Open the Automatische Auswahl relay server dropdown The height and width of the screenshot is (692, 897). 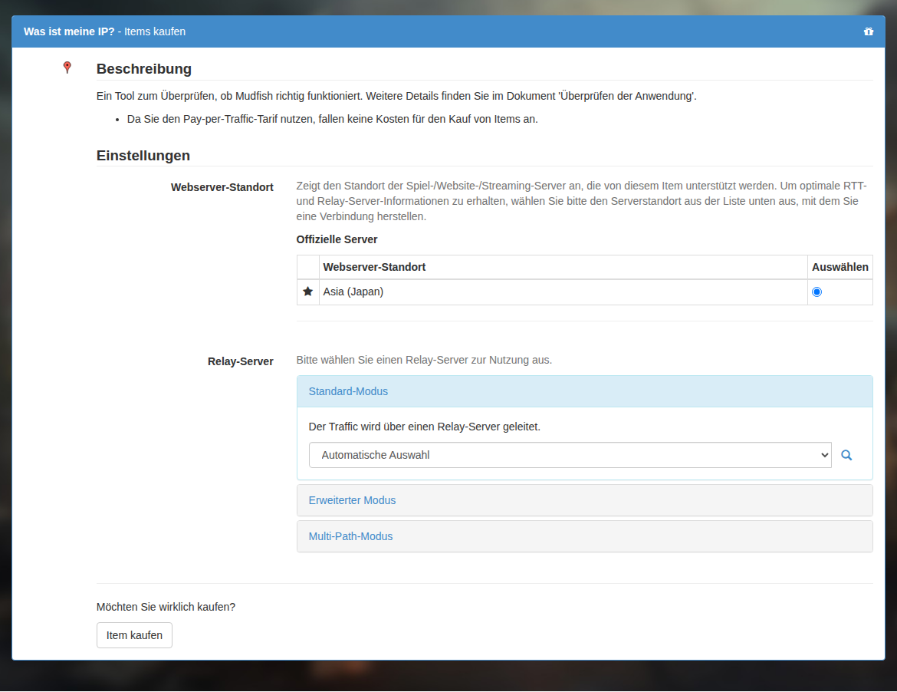click(x=570, y=455)
